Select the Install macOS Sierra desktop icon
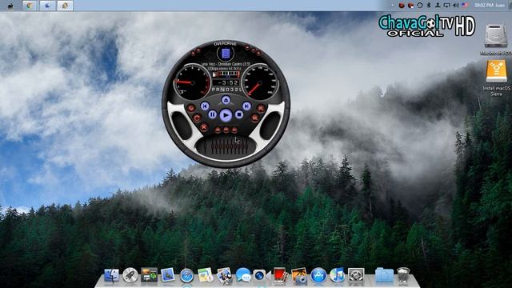 [x=496, y=71]
